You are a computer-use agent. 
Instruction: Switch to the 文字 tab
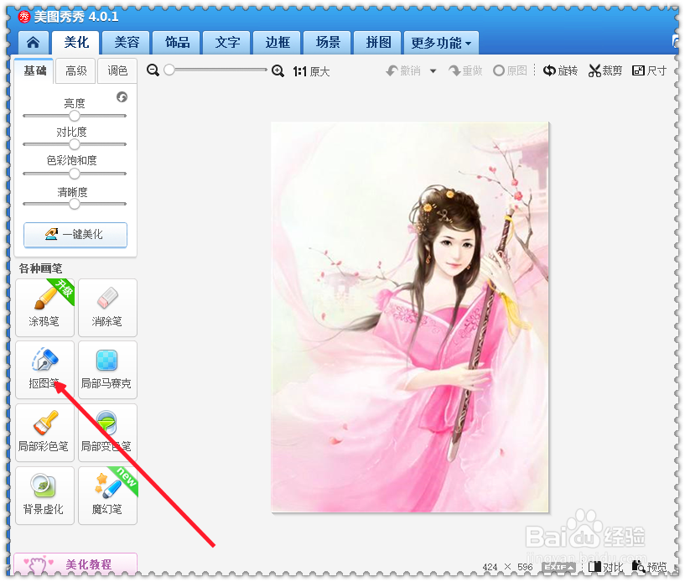[227, 43]
